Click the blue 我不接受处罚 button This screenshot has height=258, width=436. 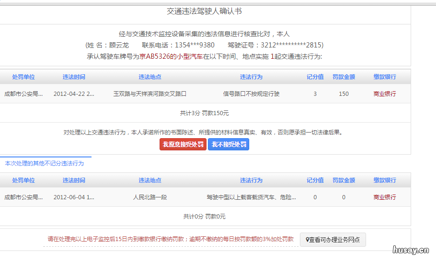[229, 144]
